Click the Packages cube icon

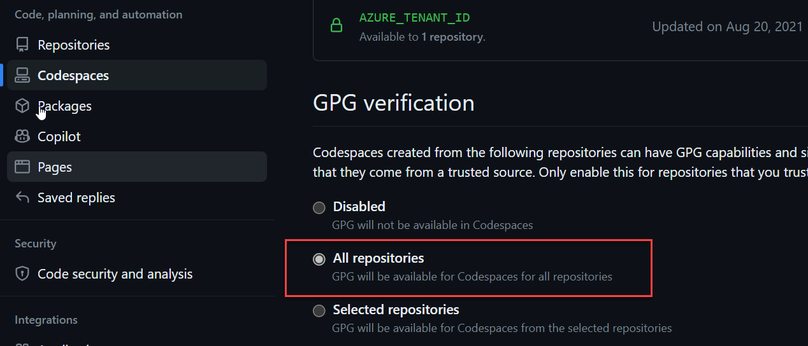[x=22, y=106]
